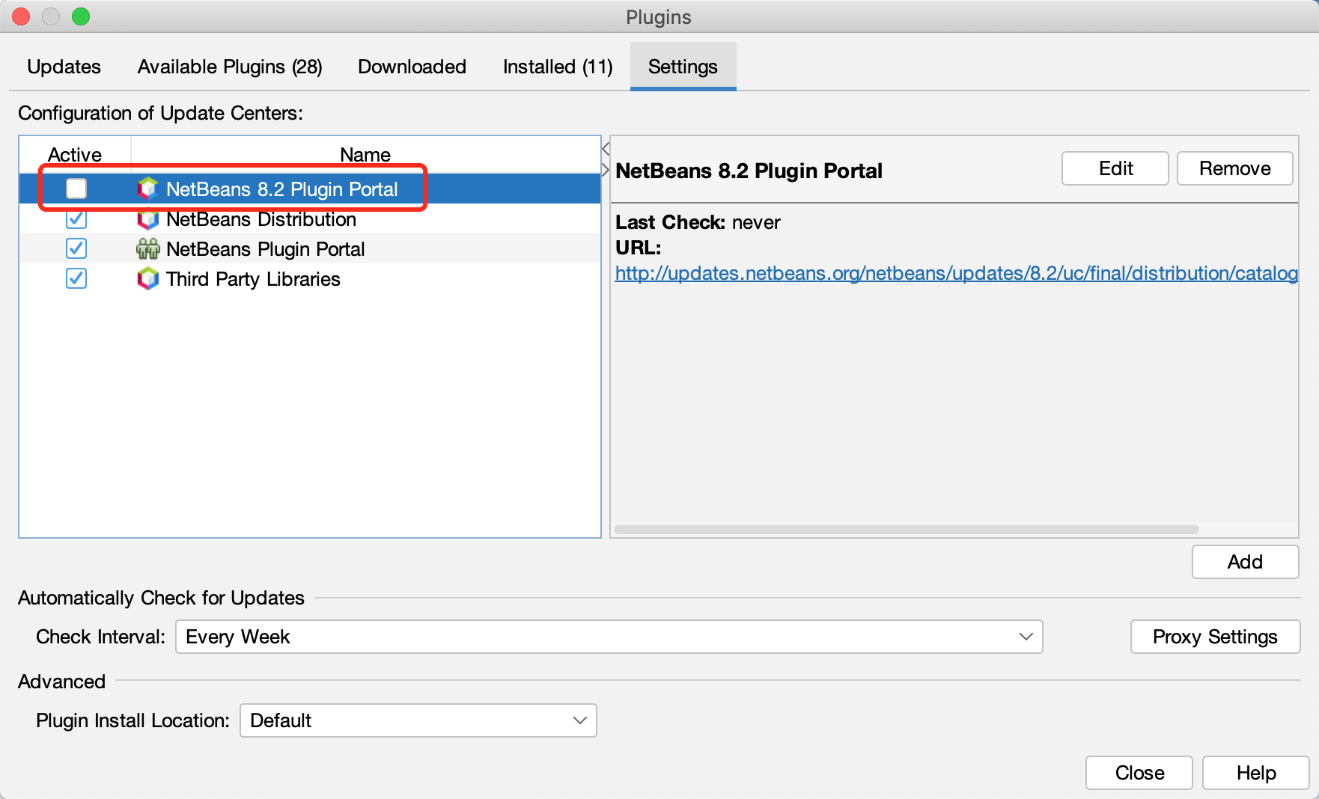Click the Help button
The height and width of the screenshot is (799, 1319).
tap(1256, 773)
